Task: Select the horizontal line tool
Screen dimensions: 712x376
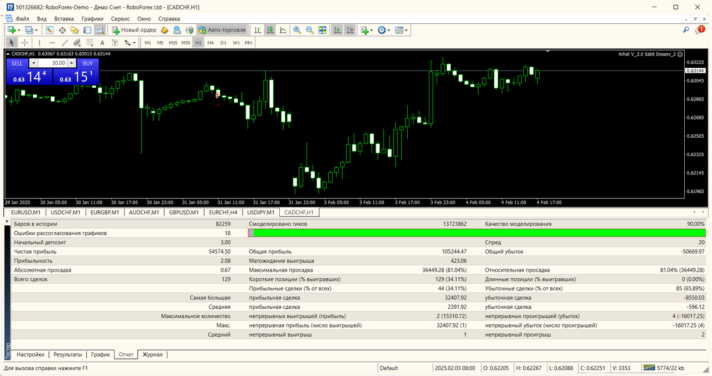Action: [x=52, y=42]
